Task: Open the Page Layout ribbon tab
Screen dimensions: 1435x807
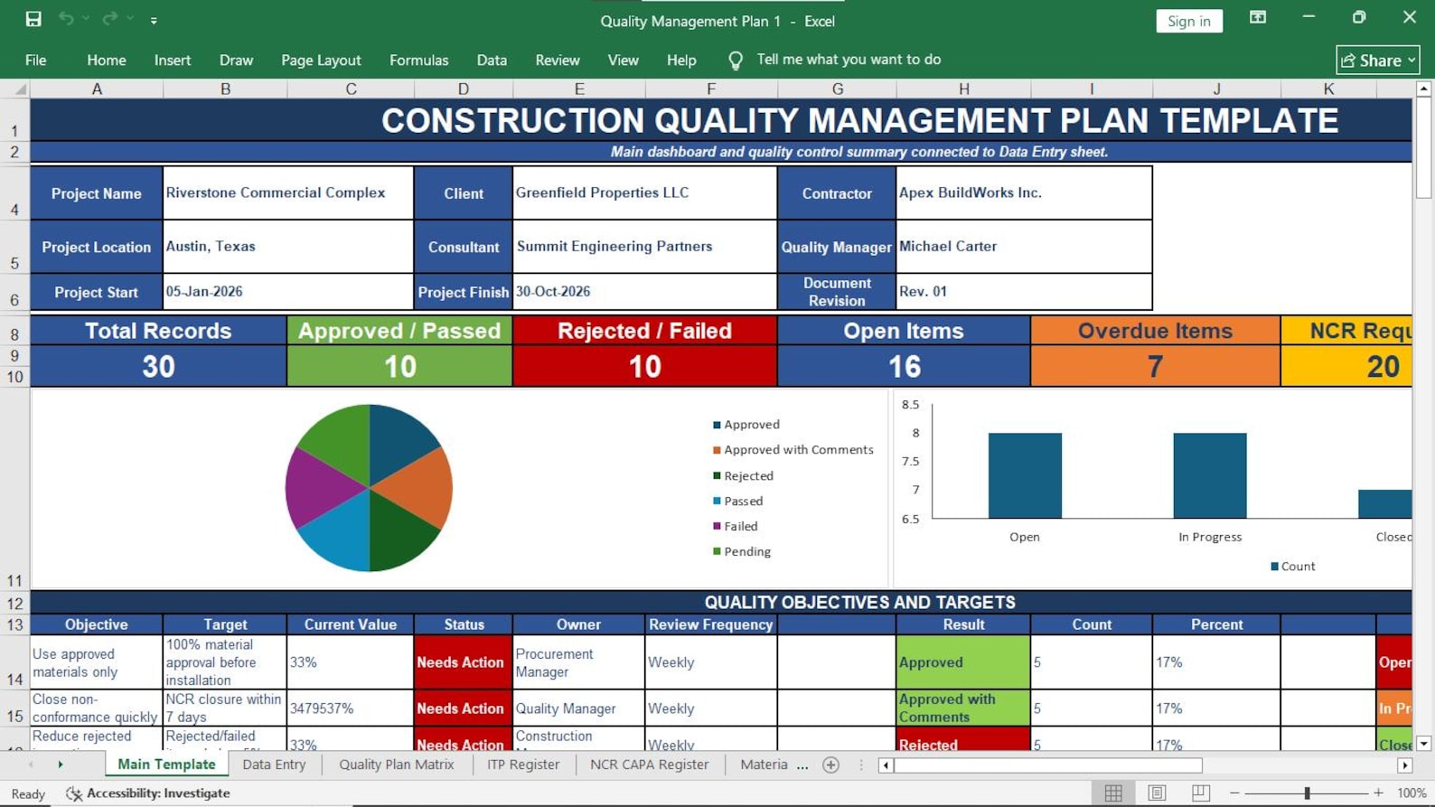Action: coord(321,61)
